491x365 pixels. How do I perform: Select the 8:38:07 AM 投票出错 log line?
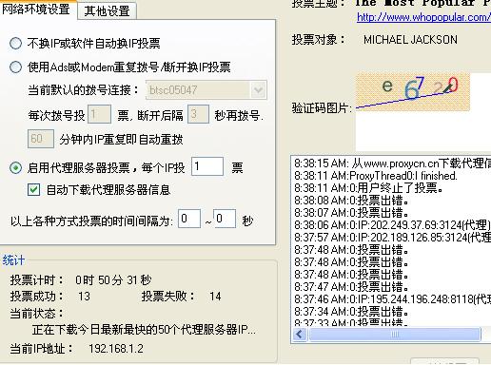tap(351, 213)
